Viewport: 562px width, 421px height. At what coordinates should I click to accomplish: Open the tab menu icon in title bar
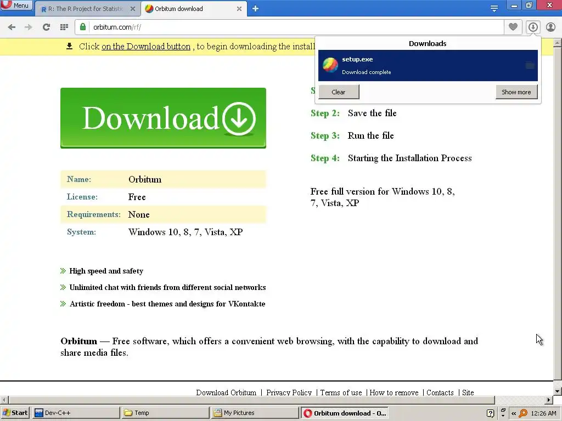pyautogui.click(x=494, y=9)
